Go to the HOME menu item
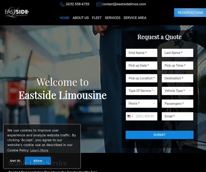 coord(65,18)
